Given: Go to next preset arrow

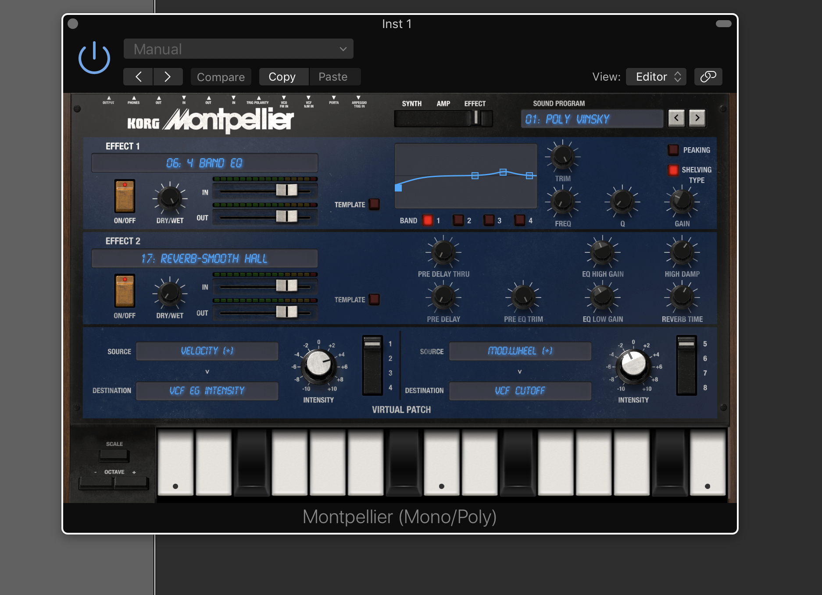Looking at the screenshot, I should (x=168, y=77).
